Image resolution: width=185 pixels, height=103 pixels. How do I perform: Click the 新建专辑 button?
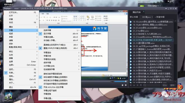coord(159,17)
